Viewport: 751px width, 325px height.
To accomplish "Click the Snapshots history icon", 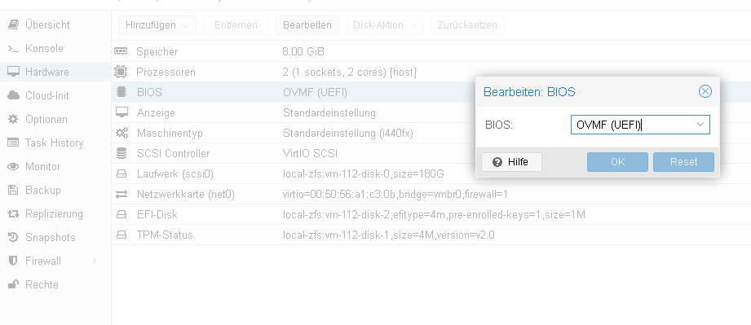I will pyautogui.click(x=13, y=237).
